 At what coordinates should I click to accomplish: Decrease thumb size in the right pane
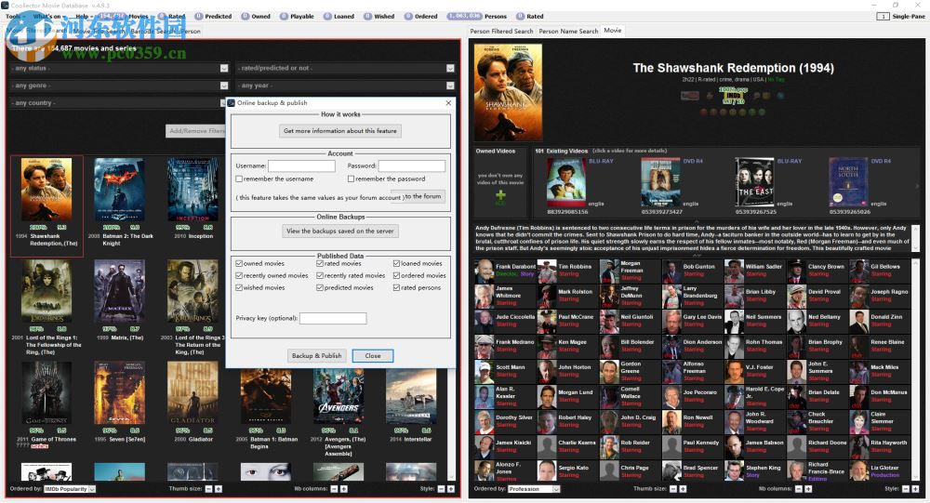[x=673, y=489]
